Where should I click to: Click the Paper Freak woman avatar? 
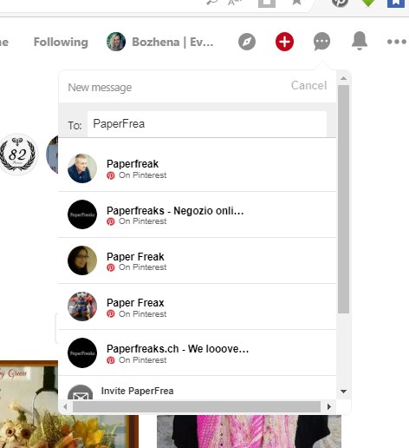(x=82, y=260)
